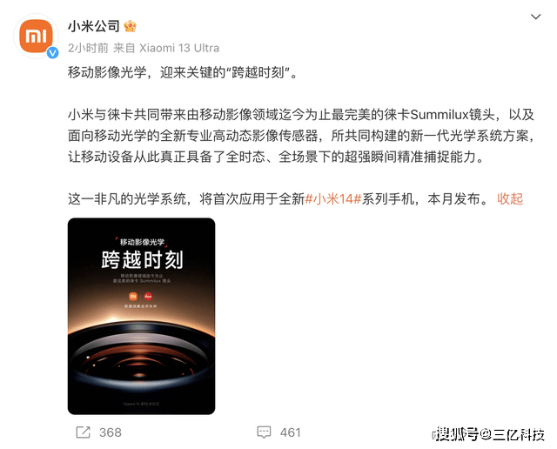Click the Mi logo inside the poster
The height and width of the screenshot is (449, 557).
point(133,296)
